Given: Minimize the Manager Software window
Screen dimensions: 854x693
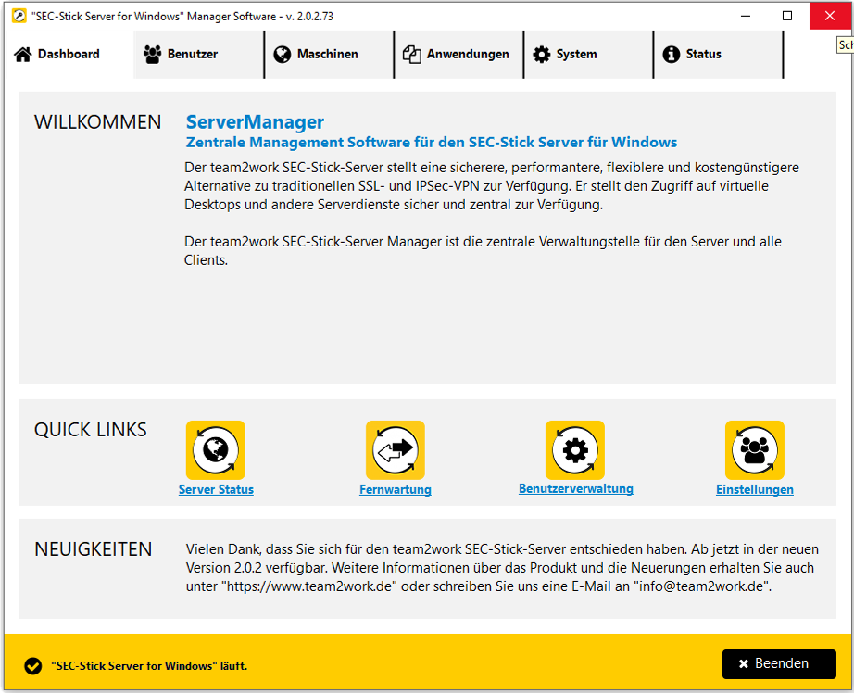Looking at the screenshot, I should click(x=745, y=16).
